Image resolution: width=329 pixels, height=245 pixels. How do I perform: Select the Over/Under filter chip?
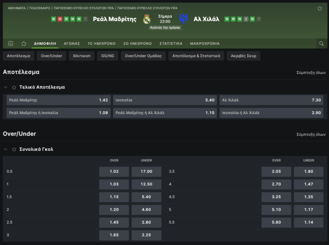(51, 56)
